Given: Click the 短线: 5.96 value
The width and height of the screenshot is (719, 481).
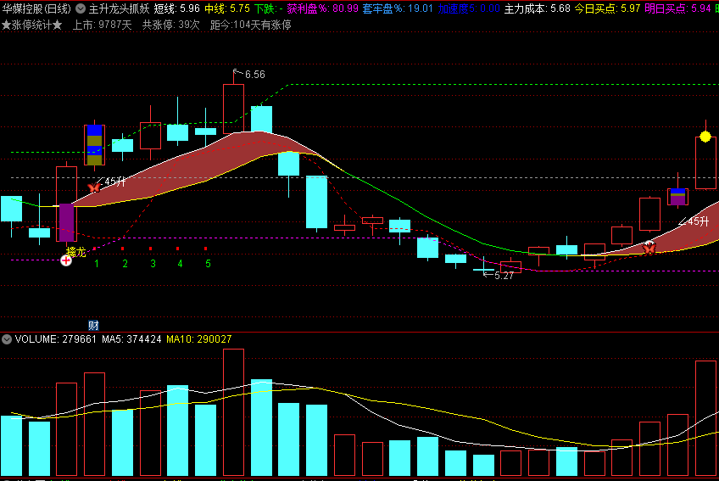Looking at the screenshot, I should tap(176, 8).
